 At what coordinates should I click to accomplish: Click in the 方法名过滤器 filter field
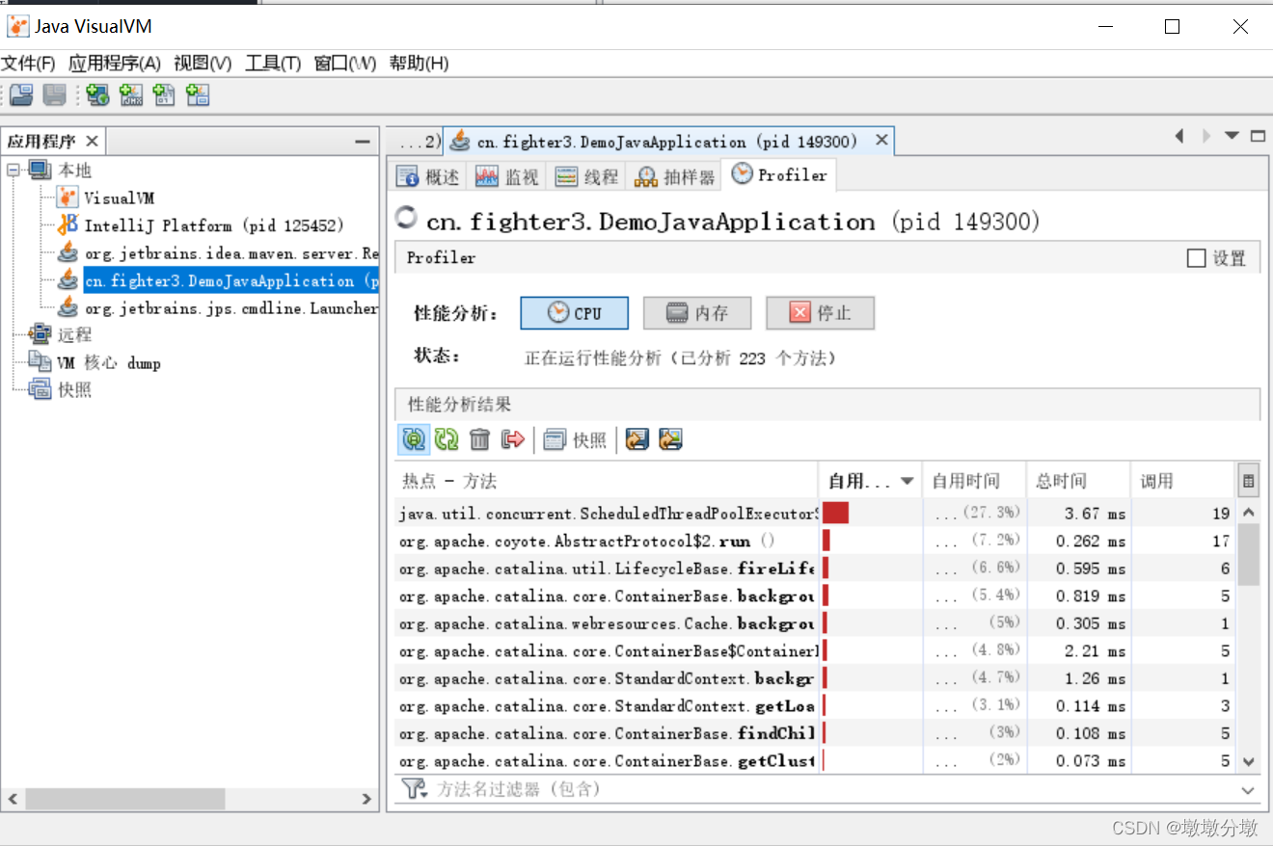click(x=833, y=789)
